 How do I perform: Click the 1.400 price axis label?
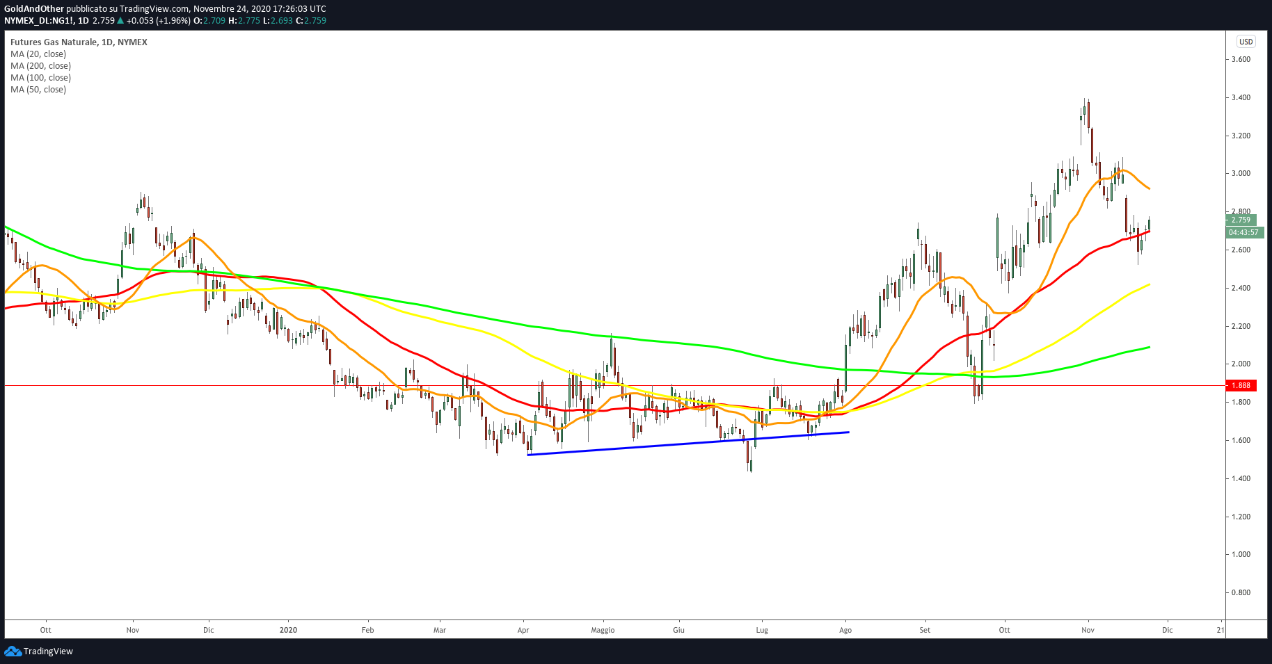[x=1241, y=479]
